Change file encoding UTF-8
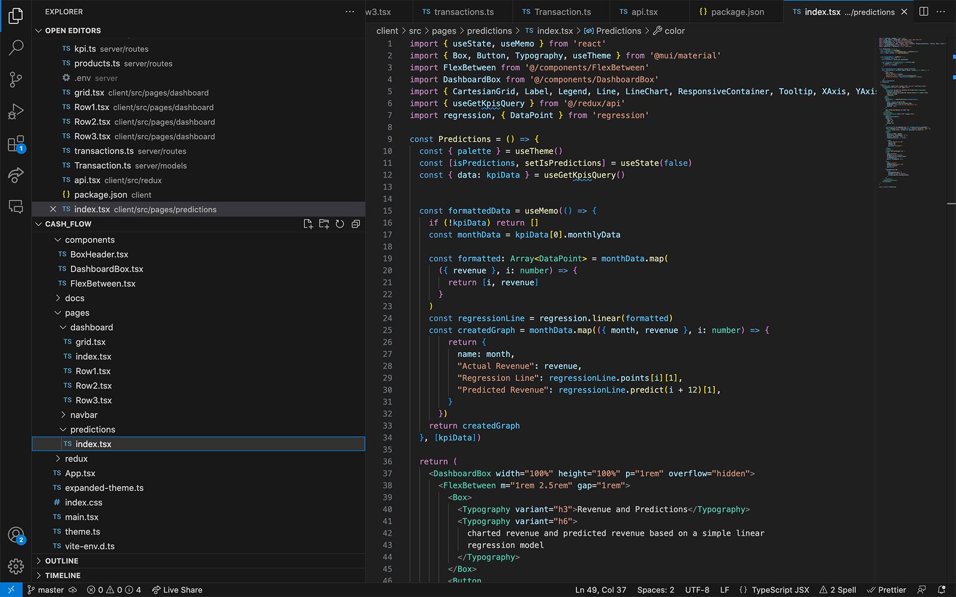The height and width of the screenshot is (597, 956). [x=697, y=590]
